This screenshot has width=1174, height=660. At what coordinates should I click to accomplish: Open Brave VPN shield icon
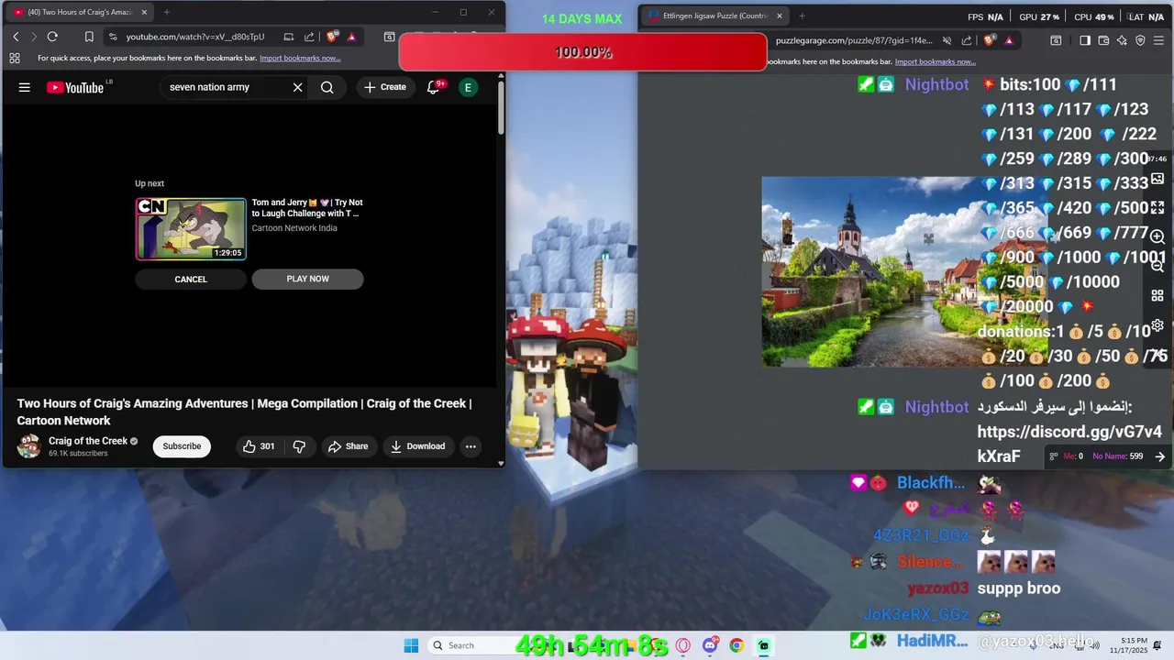1140,40
